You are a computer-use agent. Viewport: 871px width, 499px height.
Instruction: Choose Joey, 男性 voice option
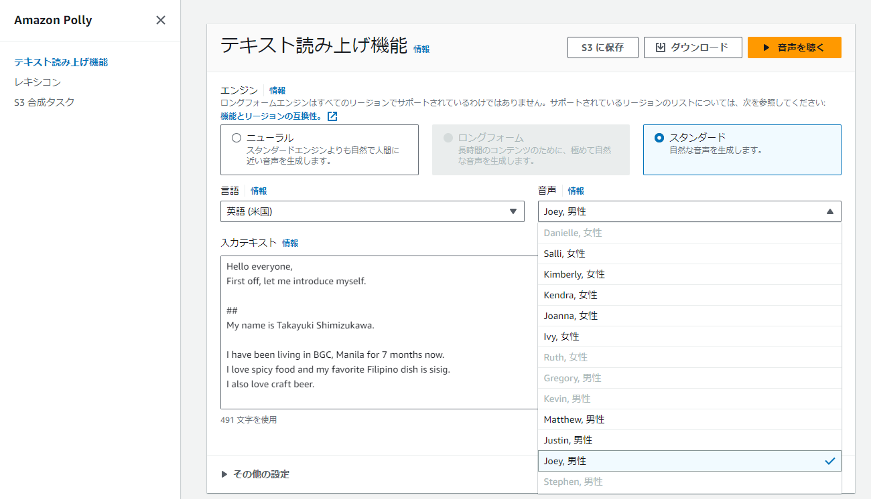pos(689,461)
